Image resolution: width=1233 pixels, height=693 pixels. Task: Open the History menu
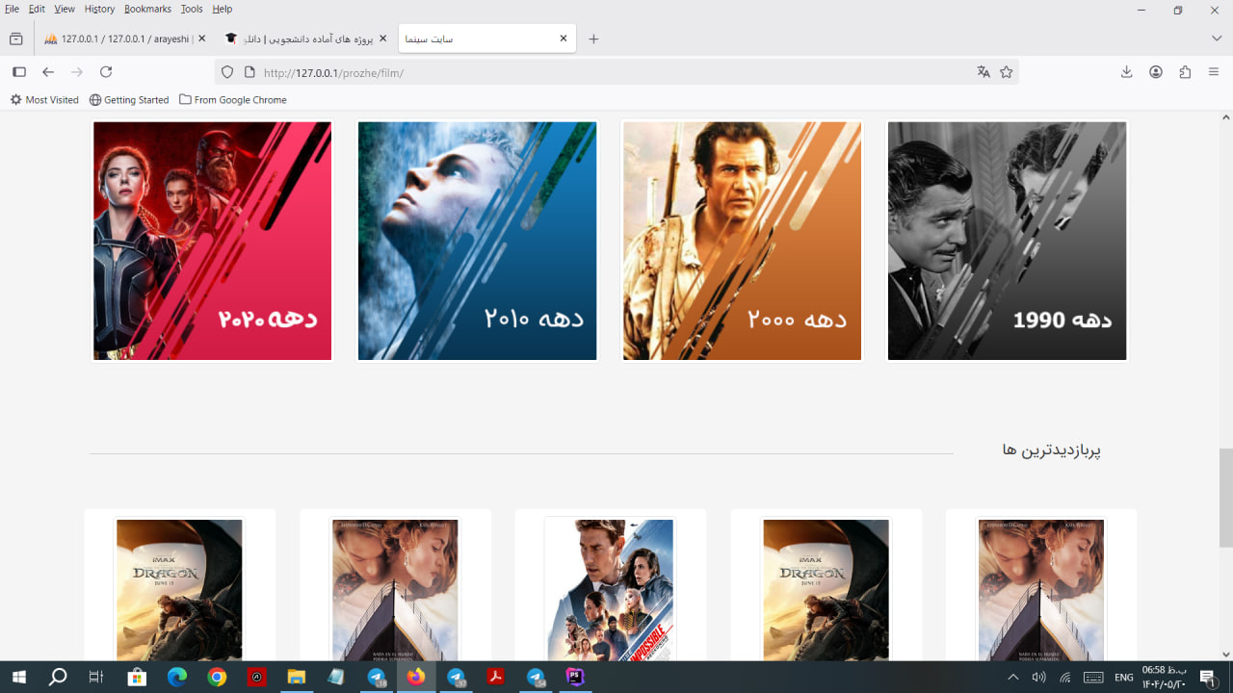click(99, 9)
